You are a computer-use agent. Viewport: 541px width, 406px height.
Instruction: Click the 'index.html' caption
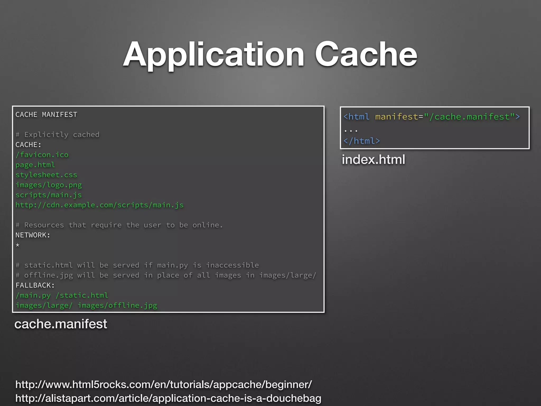pos(374,159)
